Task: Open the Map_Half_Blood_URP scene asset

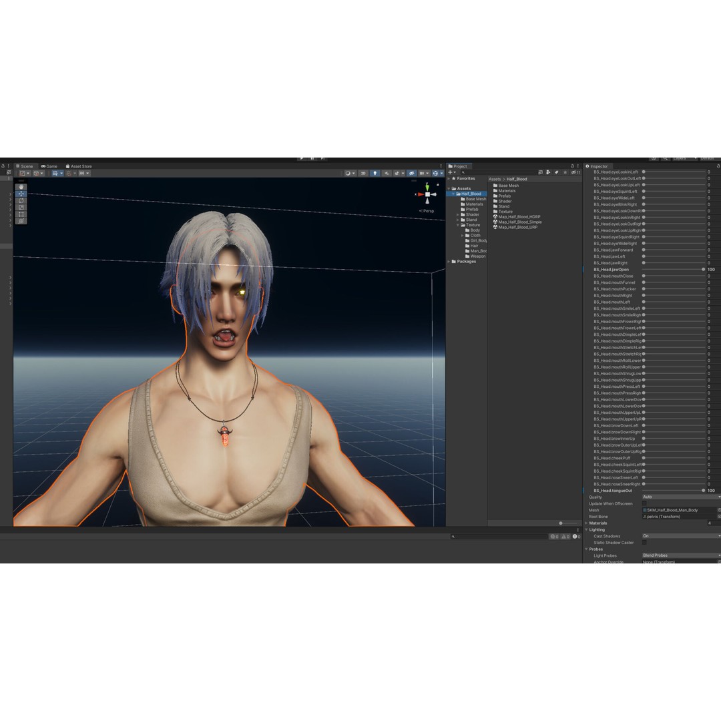Action: [515, 227]
